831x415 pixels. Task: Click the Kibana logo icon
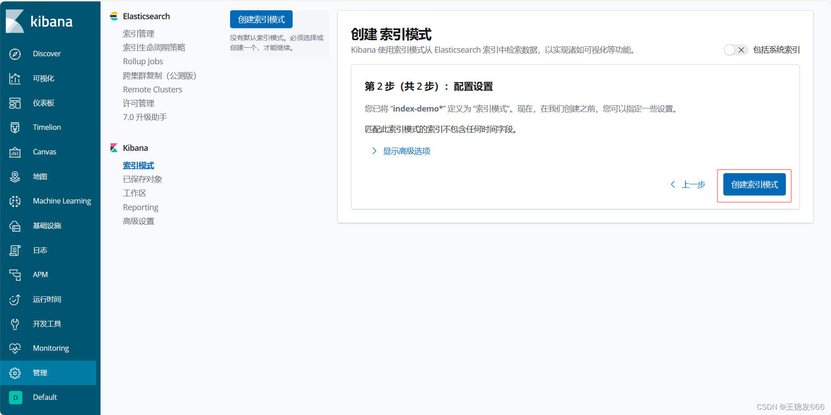click(x=15, y=21)
